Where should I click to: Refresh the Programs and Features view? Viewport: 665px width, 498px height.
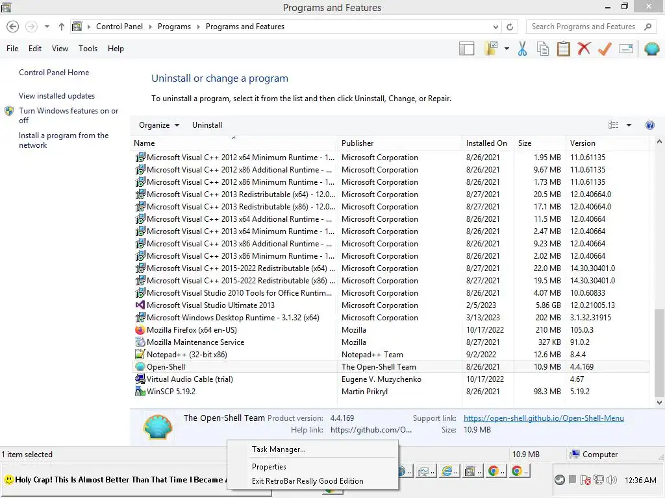(x=510, y=27)
